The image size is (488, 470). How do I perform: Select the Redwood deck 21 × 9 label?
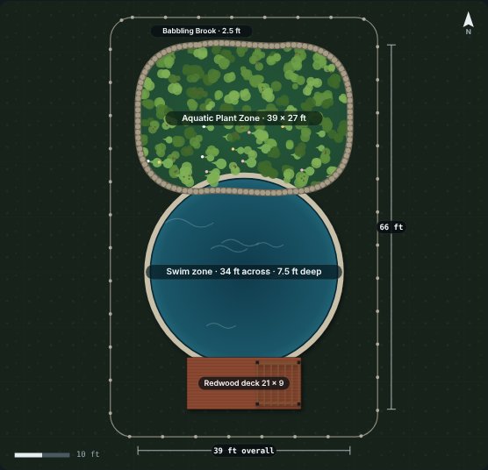click(244, 383)
